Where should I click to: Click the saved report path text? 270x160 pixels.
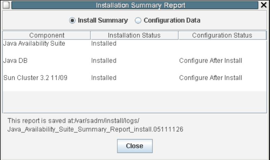coord(95,125)
